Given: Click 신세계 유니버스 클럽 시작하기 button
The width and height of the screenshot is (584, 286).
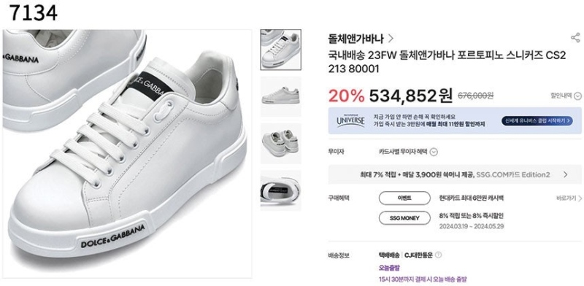Looking at the screenshot, I should click(537, 120).
